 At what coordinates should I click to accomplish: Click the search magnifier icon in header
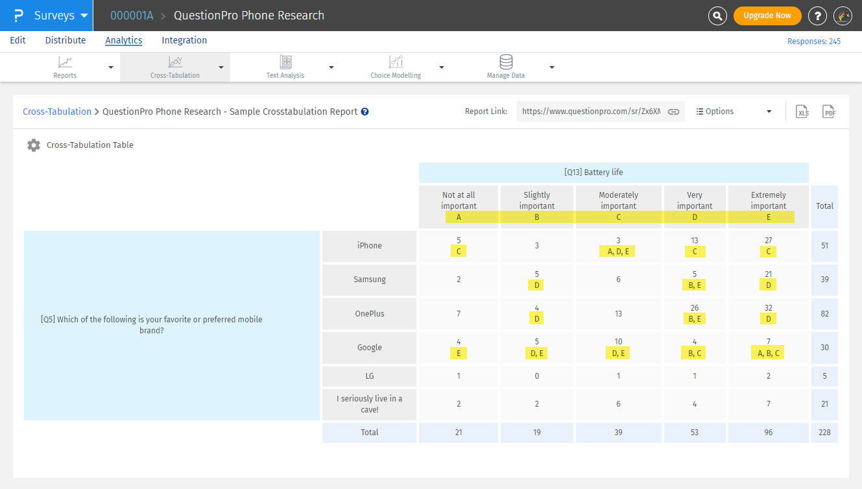(x=717, y=16)
